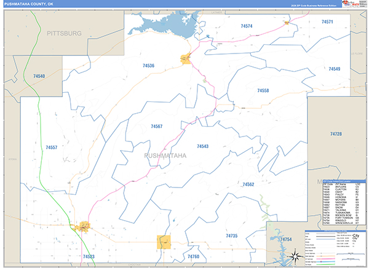Click the RATTAN row in ZIP index

click(341, 205)
